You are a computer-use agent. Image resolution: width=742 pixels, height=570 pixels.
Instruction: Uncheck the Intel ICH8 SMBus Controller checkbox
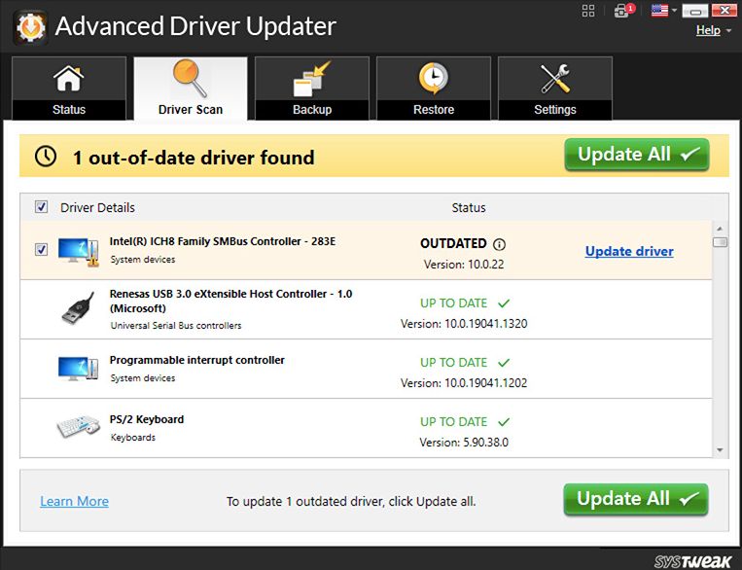coord(41,249)
